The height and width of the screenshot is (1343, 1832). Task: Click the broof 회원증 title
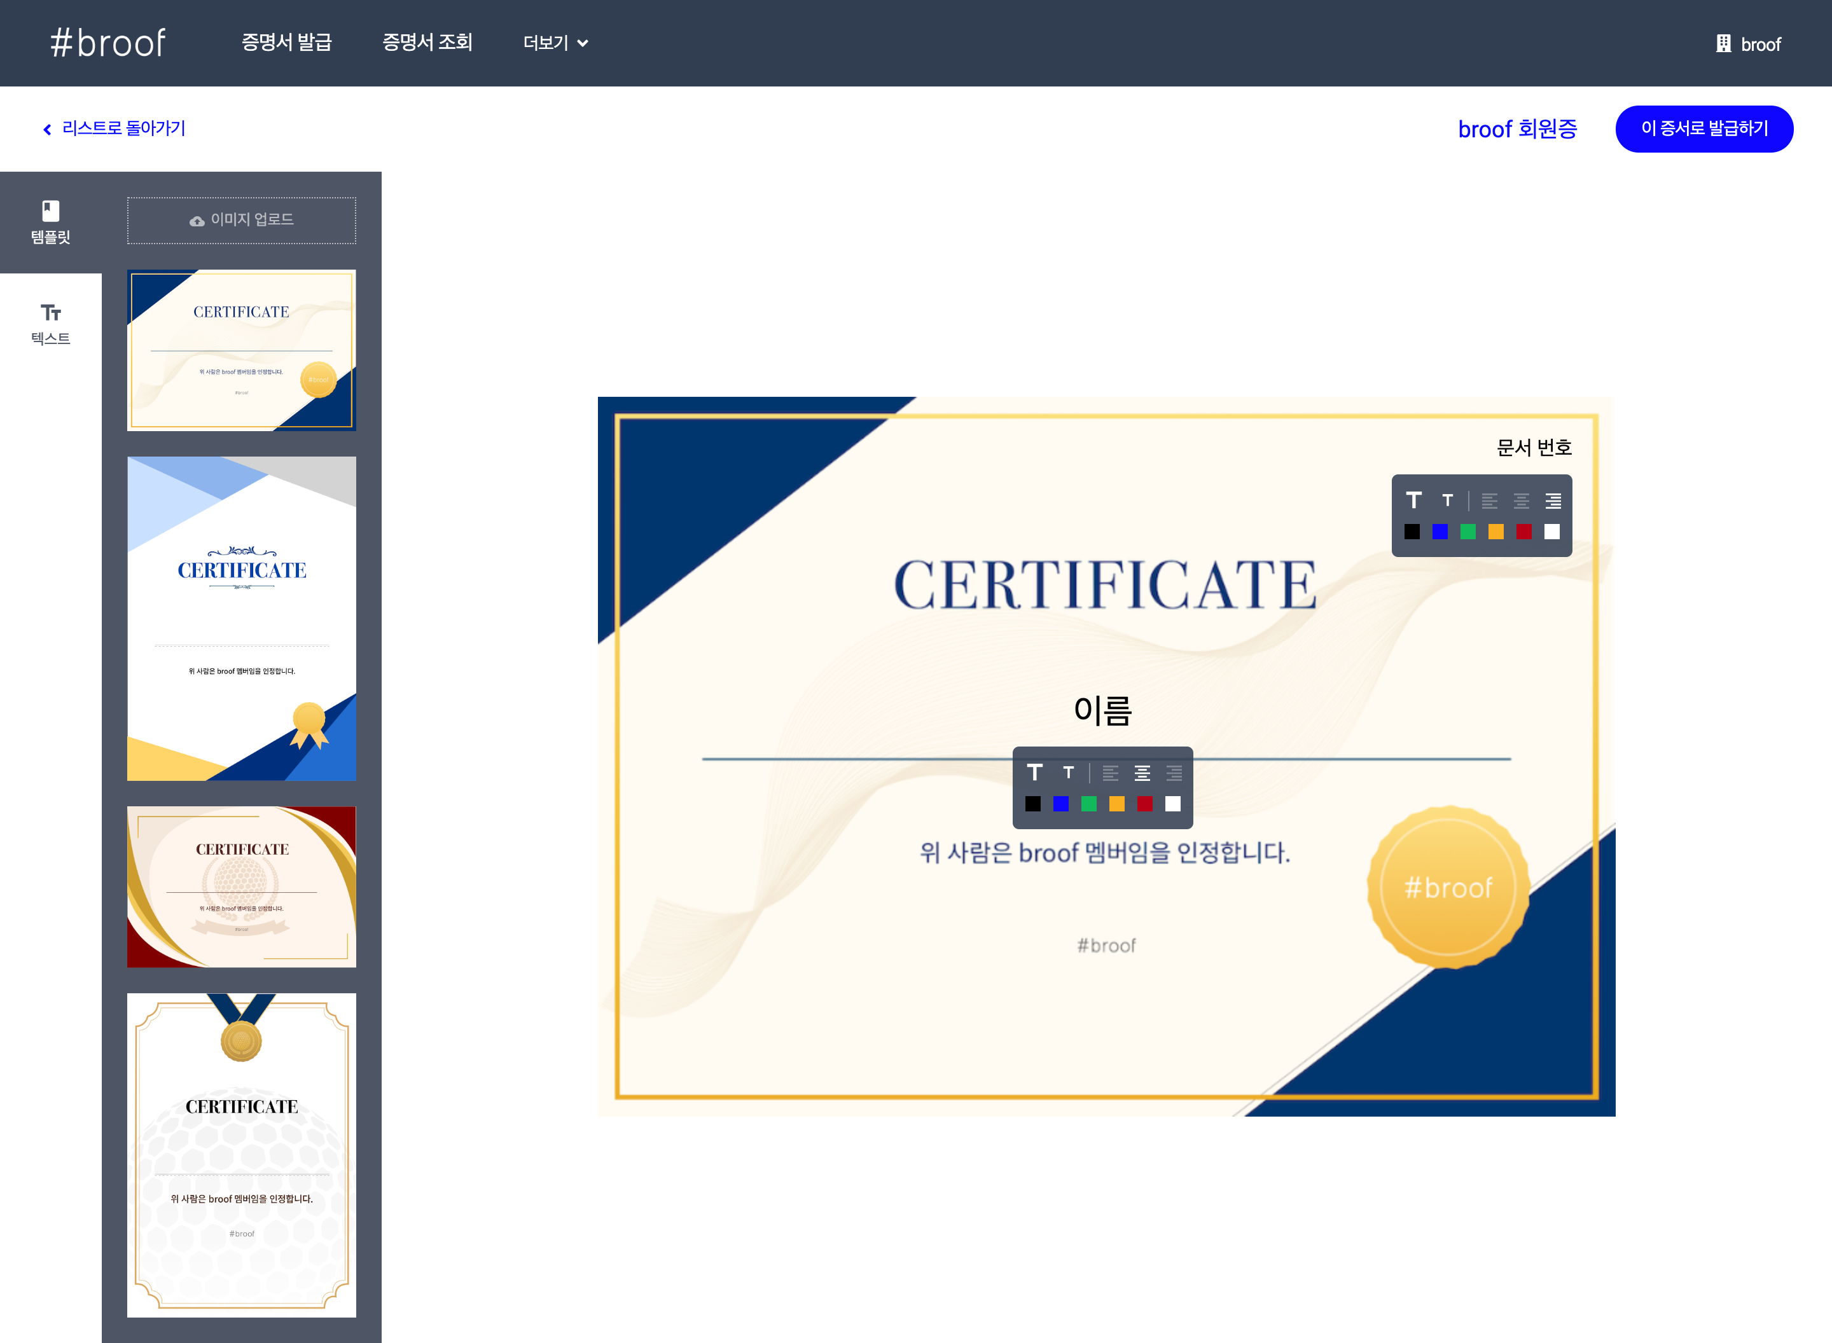click(x=1517, y=129)
